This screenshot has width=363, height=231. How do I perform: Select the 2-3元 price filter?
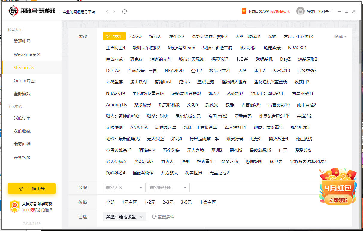(x=168, y=202)
